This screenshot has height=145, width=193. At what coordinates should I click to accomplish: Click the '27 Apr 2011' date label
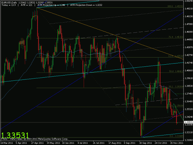[x=37, y=143]
